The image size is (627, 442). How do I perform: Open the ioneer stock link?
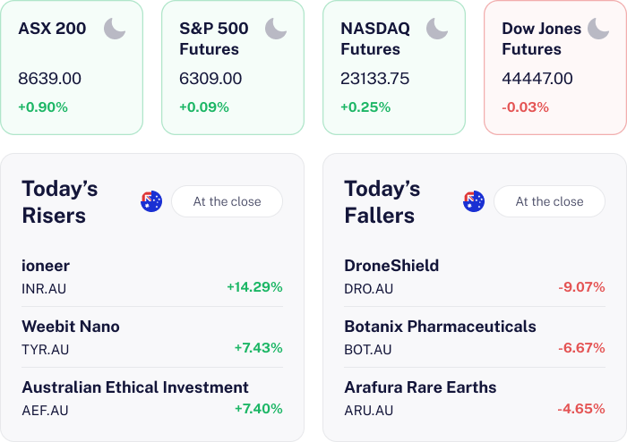point(46,266)
